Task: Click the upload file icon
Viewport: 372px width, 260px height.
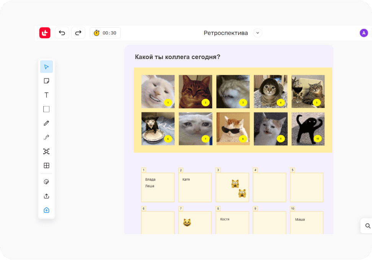Action: [46, 196]
